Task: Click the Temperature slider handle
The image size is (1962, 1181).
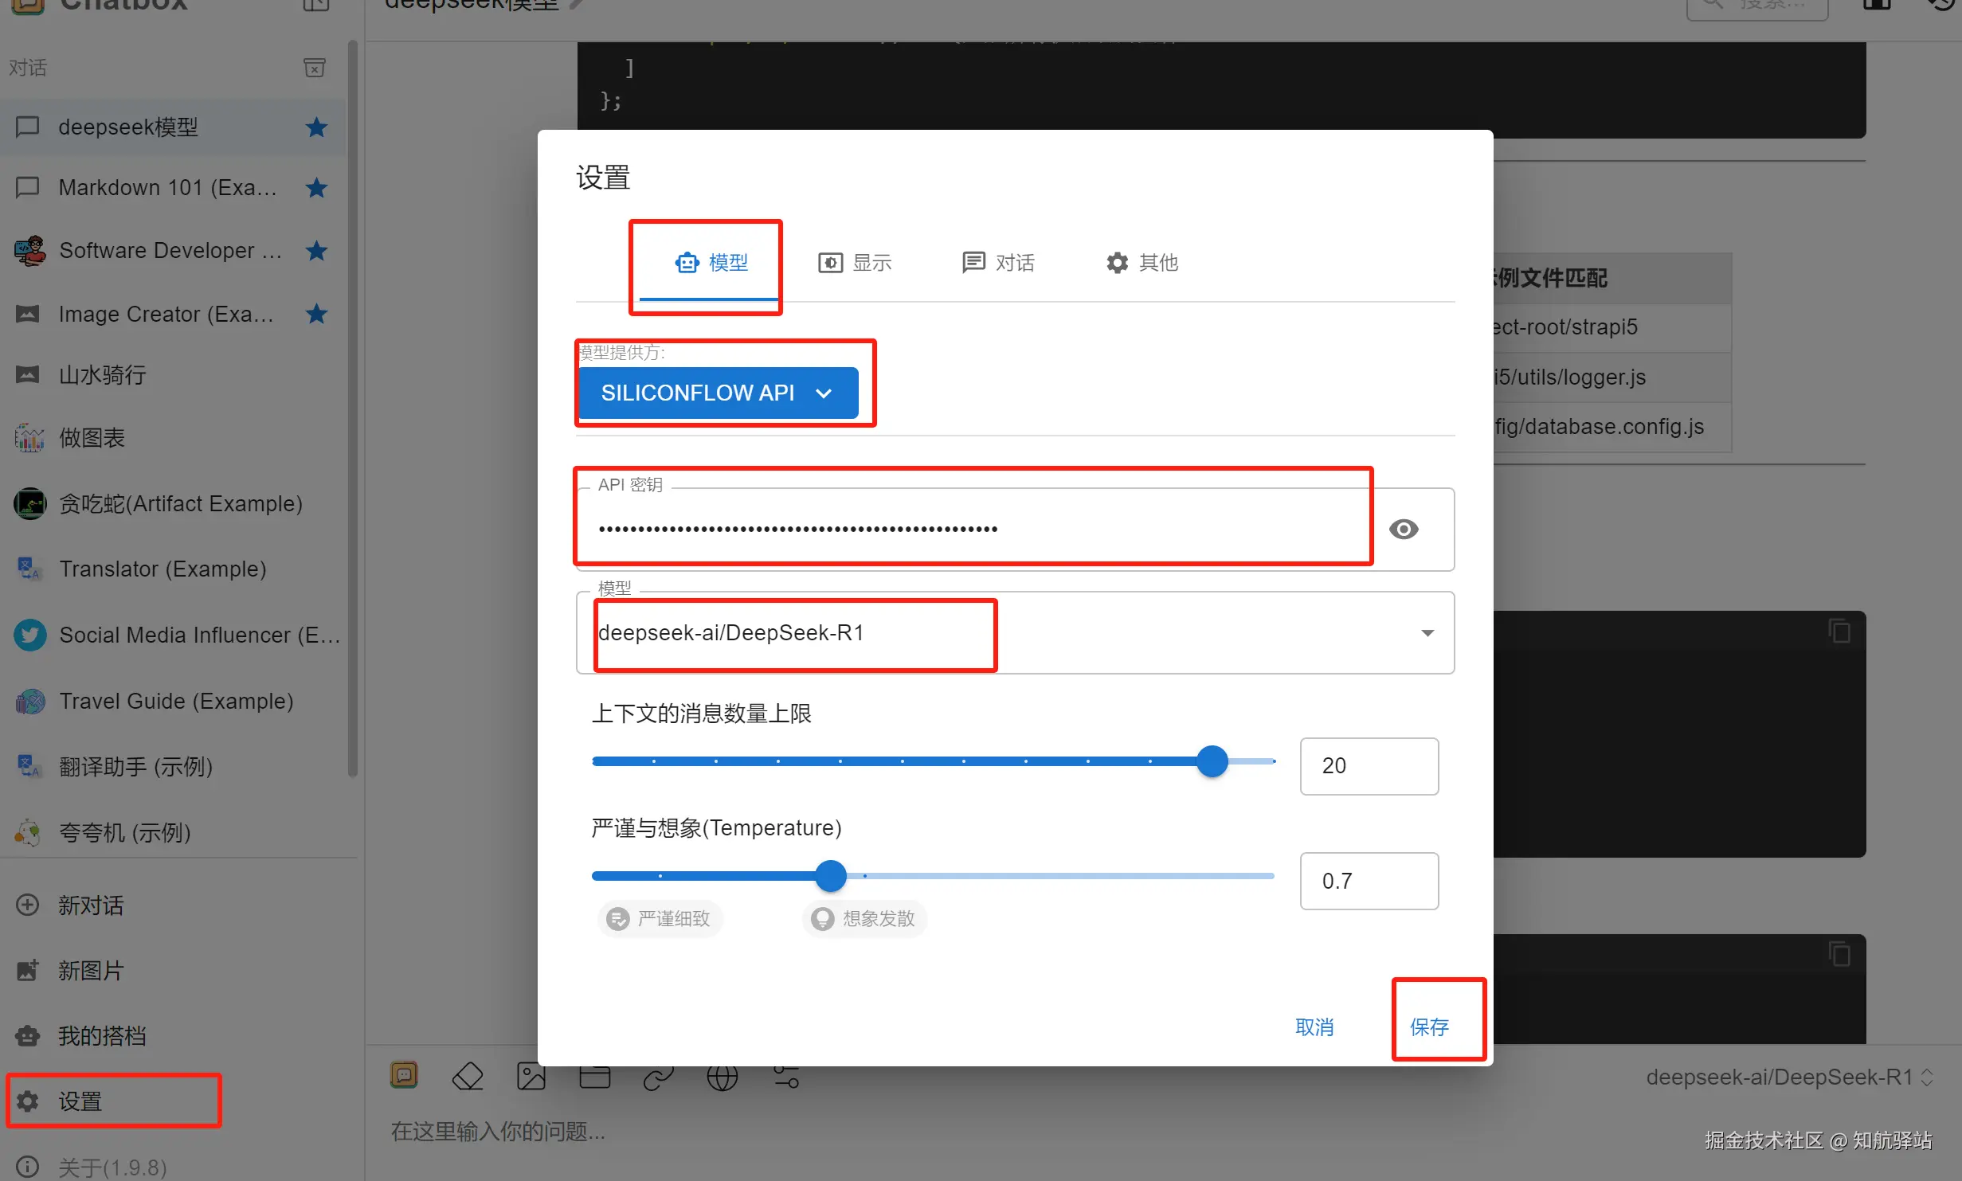Action: point(831,875)
